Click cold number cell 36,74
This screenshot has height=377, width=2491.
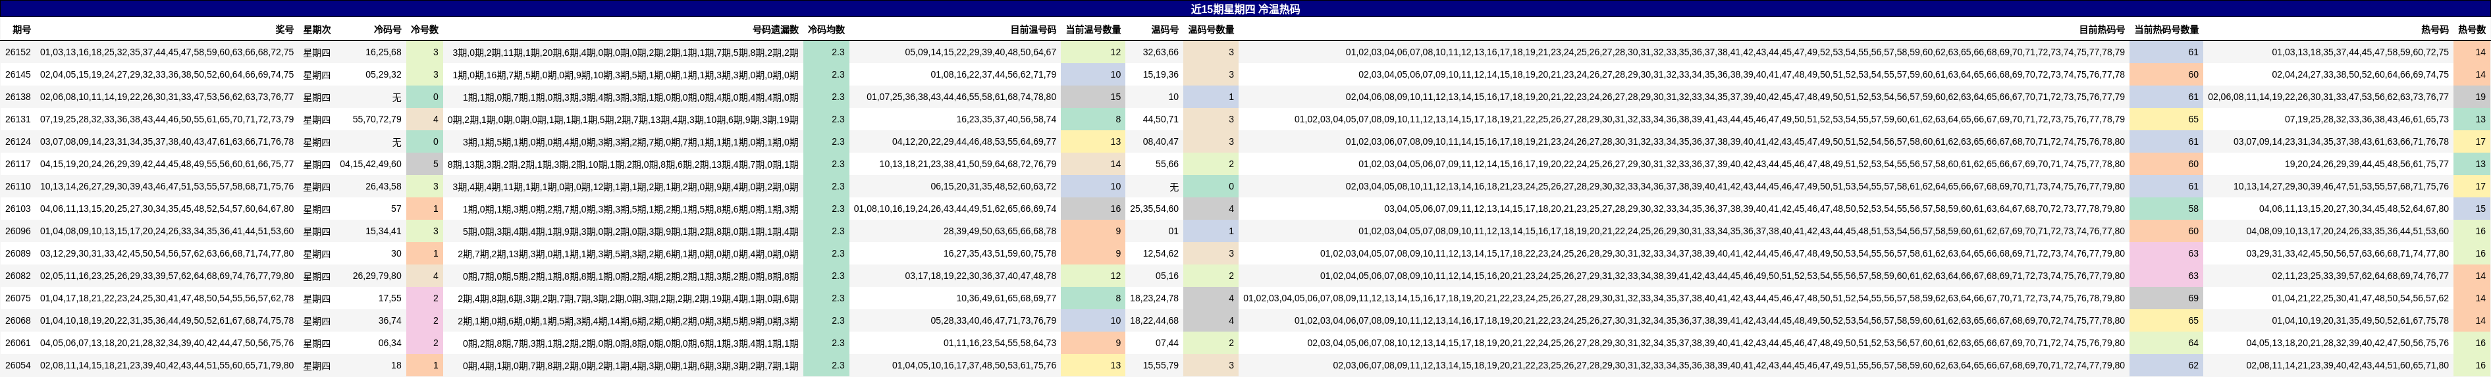(x=390, y=321)
